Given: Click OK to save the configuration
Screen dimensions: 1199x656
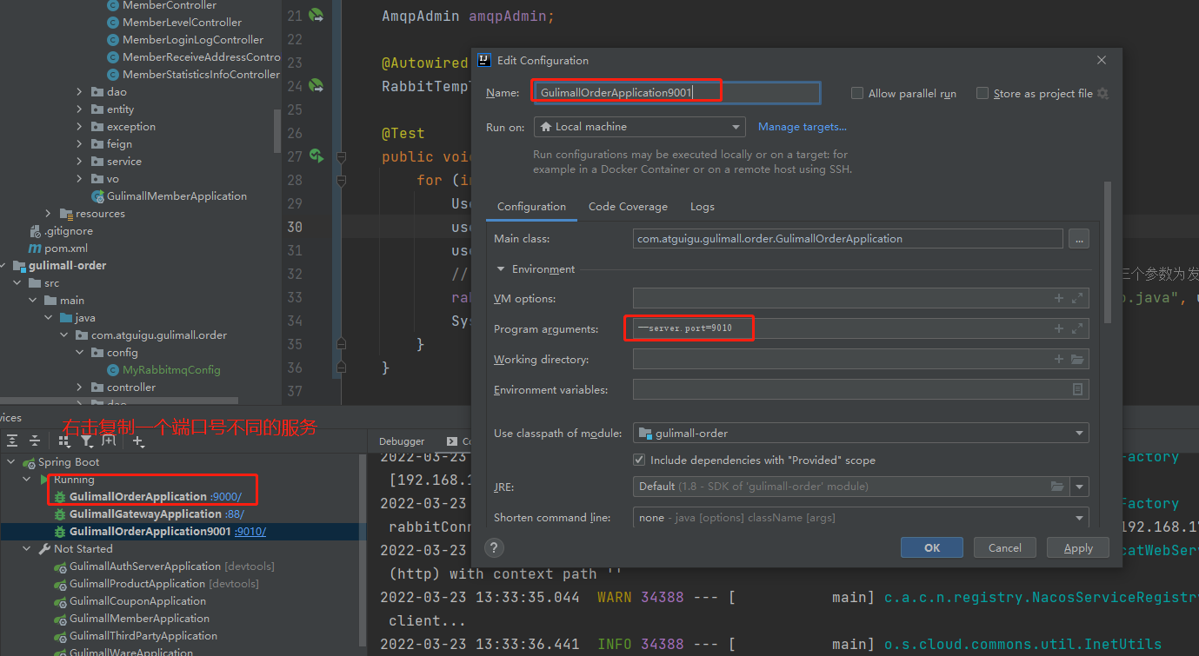Looking at the screenshot, I should [932, 548].
